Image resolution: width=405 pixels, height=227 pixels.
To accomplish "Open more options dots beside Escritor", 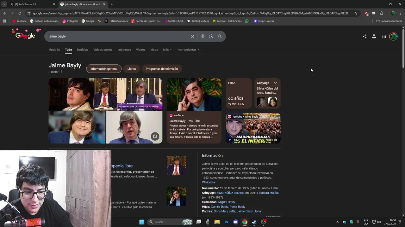I will pyautogui.click(x=62, y=72).
